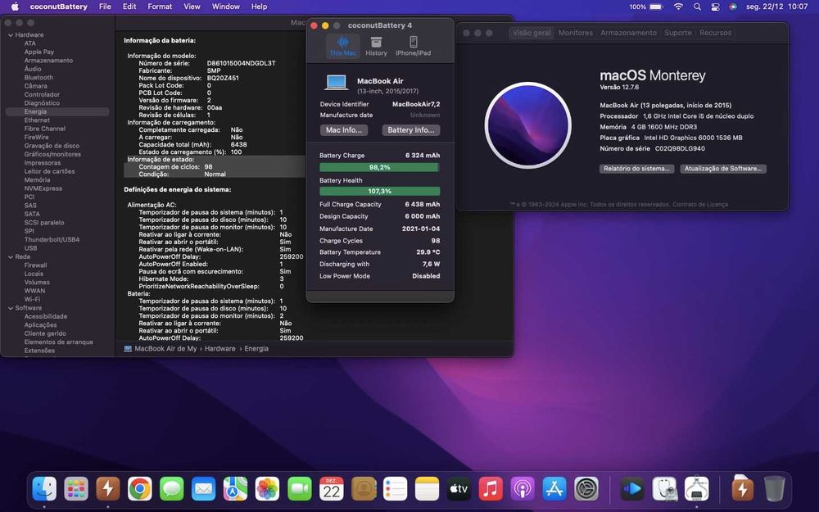Open the Apple menu
Screen dimensions: 819x512
15,7
